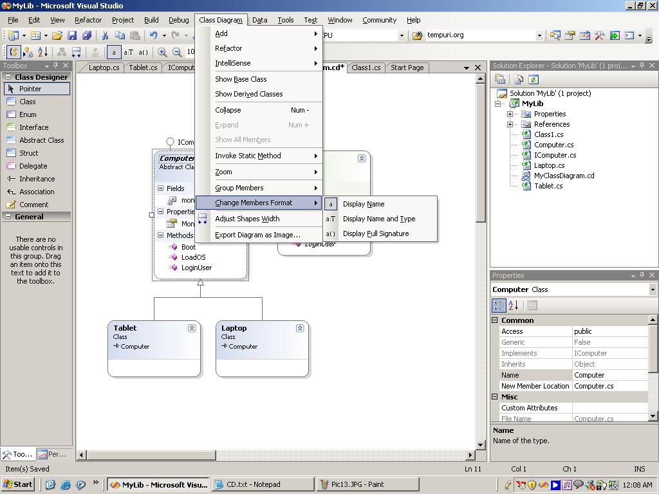This screenshot has width=659, height=494.
Task: Click the diagram vertical scrollbar thumb
Action: (x=481, y=154)
